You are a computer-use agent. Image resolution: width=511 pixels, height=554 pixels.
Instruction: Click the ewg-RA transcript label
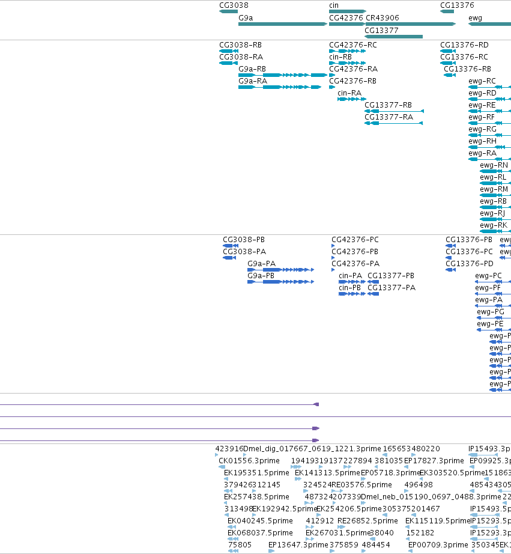click(482, 153)
